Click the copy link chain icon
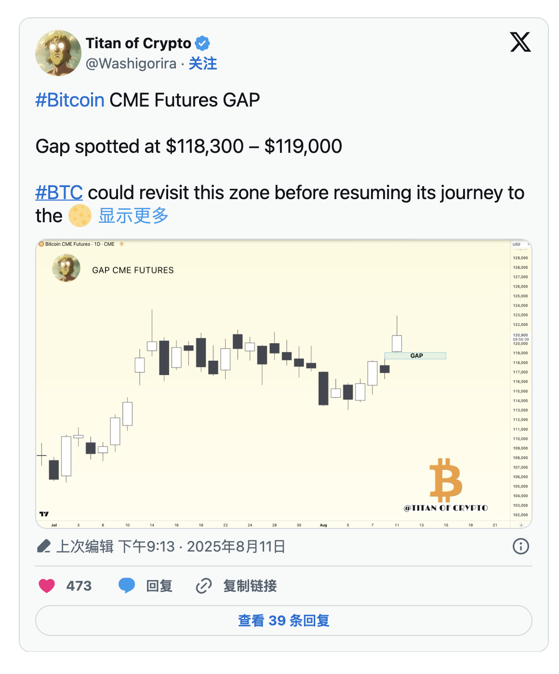Screen dimensions: 559x674 point(204,586)
